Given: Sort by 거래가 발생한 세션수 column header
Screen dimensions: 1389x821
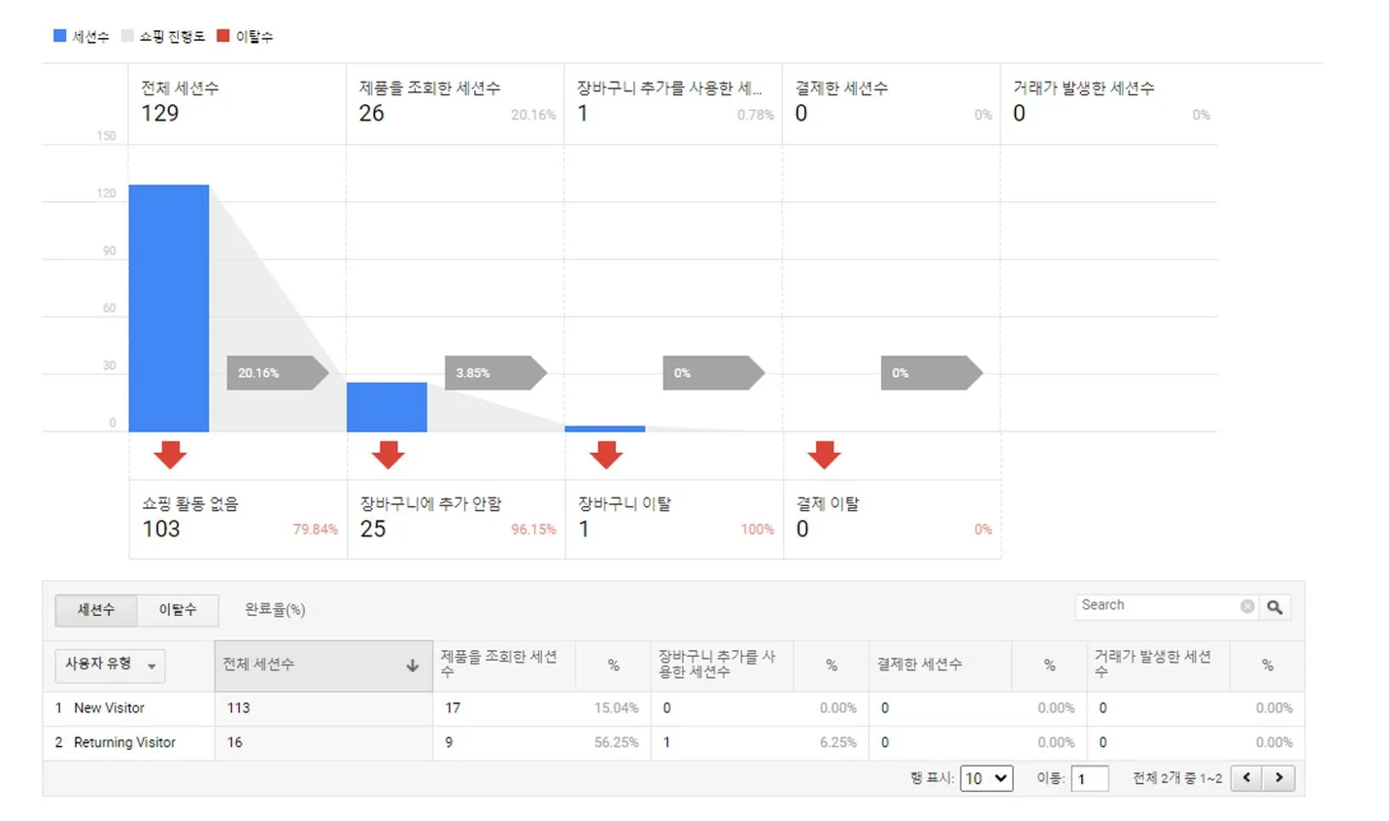Looking at the screenshot, I should point(1158,665).
